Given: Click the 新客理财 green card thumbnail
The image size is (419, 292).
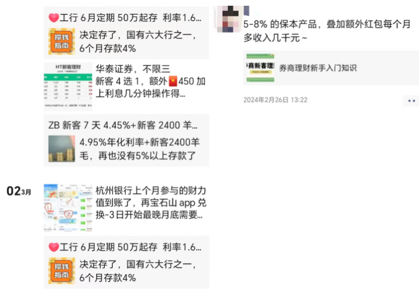Looking at the screenshot, I should click(260, 68).
